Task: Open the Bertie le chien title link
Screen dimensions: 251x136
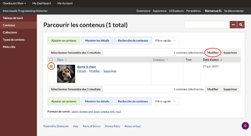Action: pos(86,67)
